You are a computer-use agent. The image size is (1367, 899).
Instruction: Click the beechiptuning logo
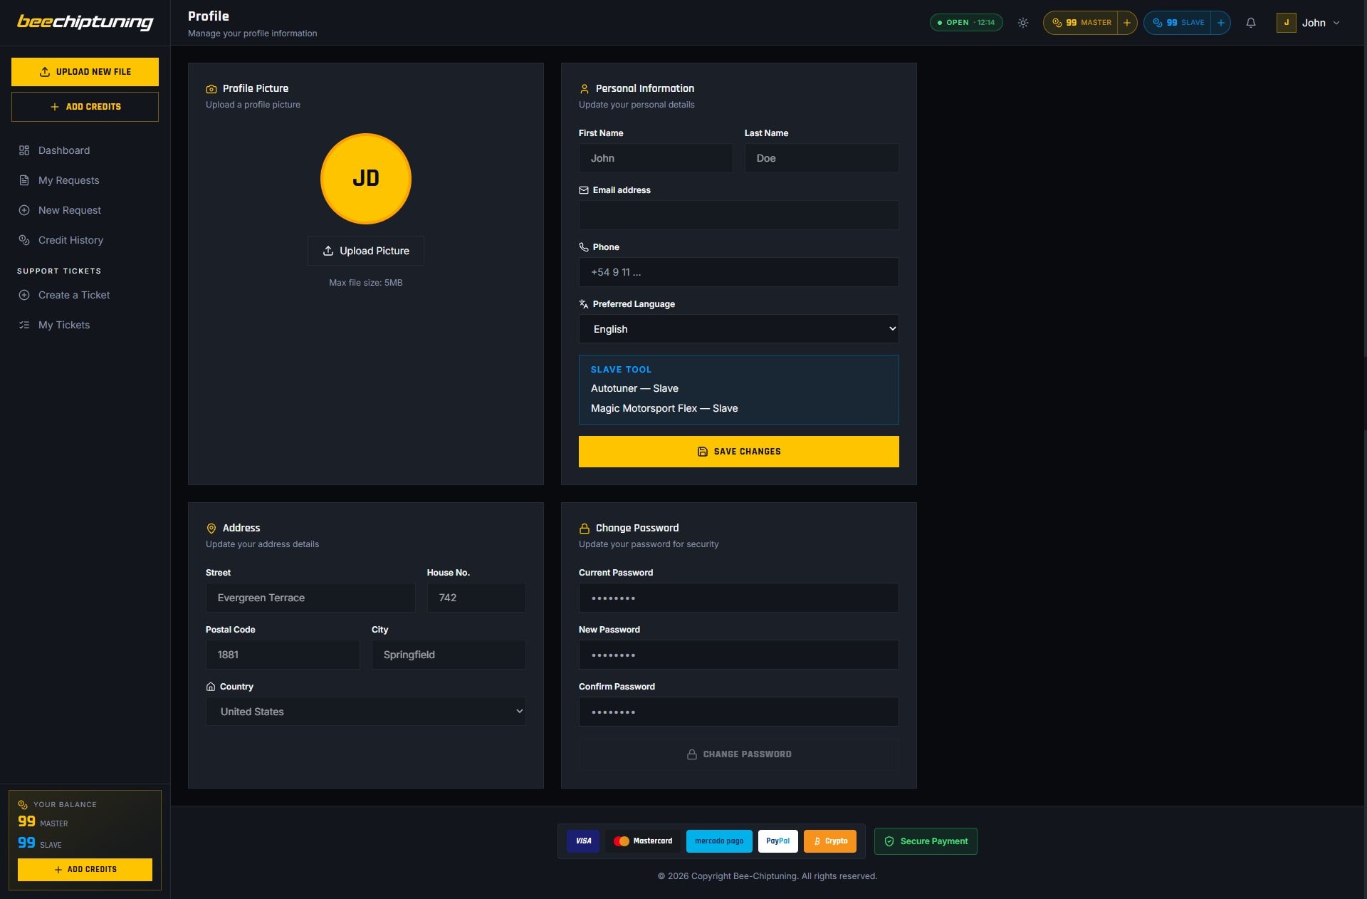[x=85, y=22]
